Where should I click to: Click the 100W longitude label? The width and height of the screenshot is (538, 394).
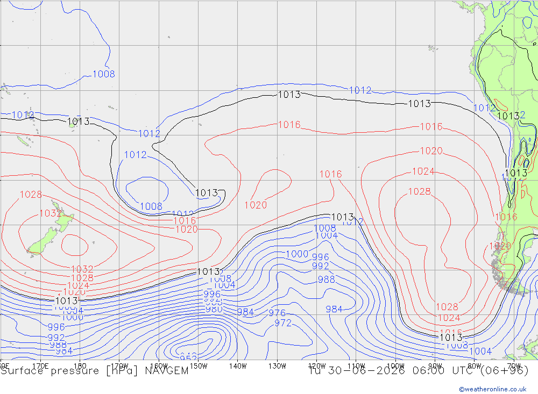coord(395,366)
